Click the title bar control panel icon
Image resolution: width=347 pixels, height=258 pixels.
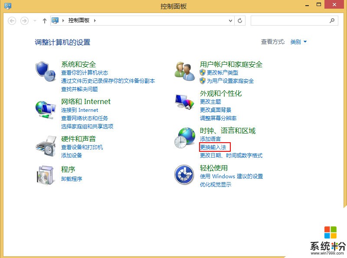coord(8,6)
